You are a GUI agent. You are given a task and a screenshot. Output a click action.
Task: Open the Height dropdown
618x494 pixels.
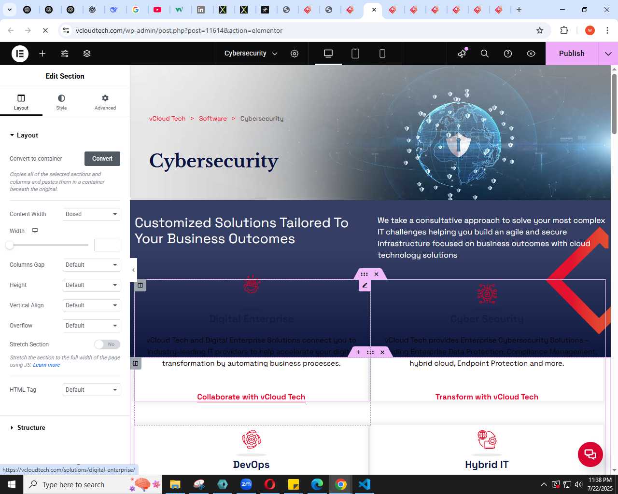point(91,285)
